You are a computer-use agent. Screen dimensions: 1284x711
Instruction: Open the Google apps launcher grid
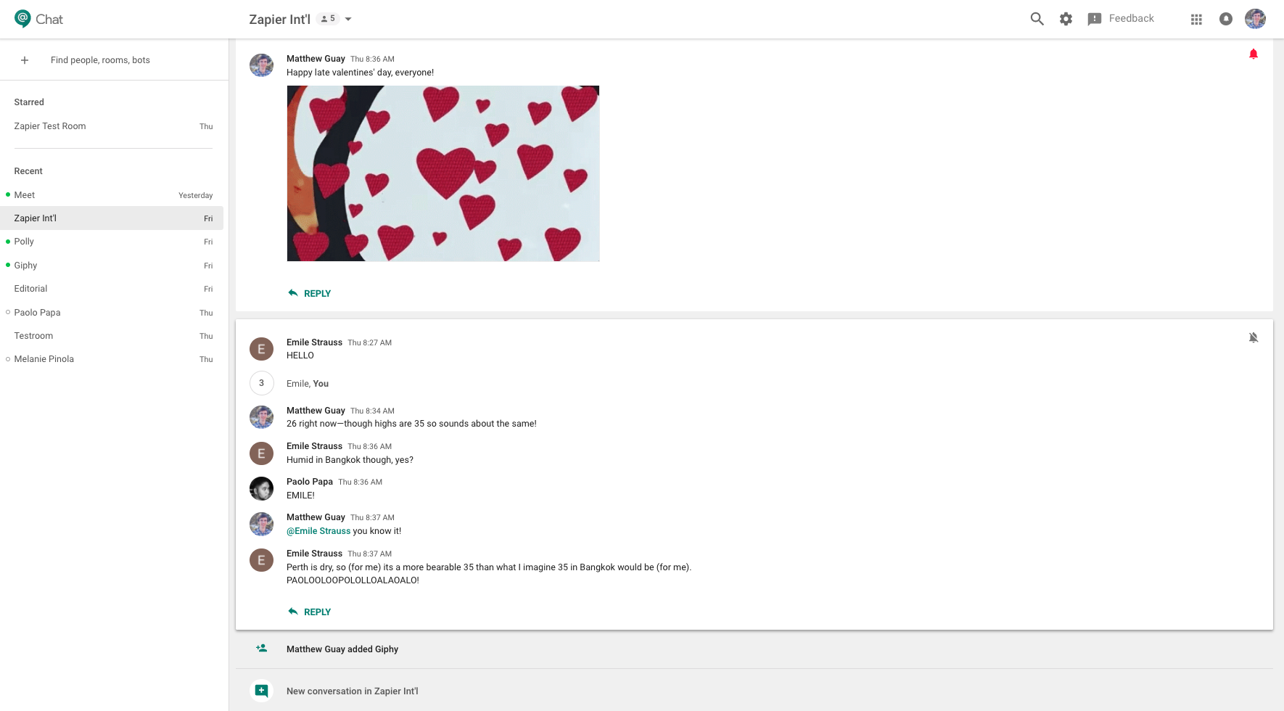[x=1196, y=20]
